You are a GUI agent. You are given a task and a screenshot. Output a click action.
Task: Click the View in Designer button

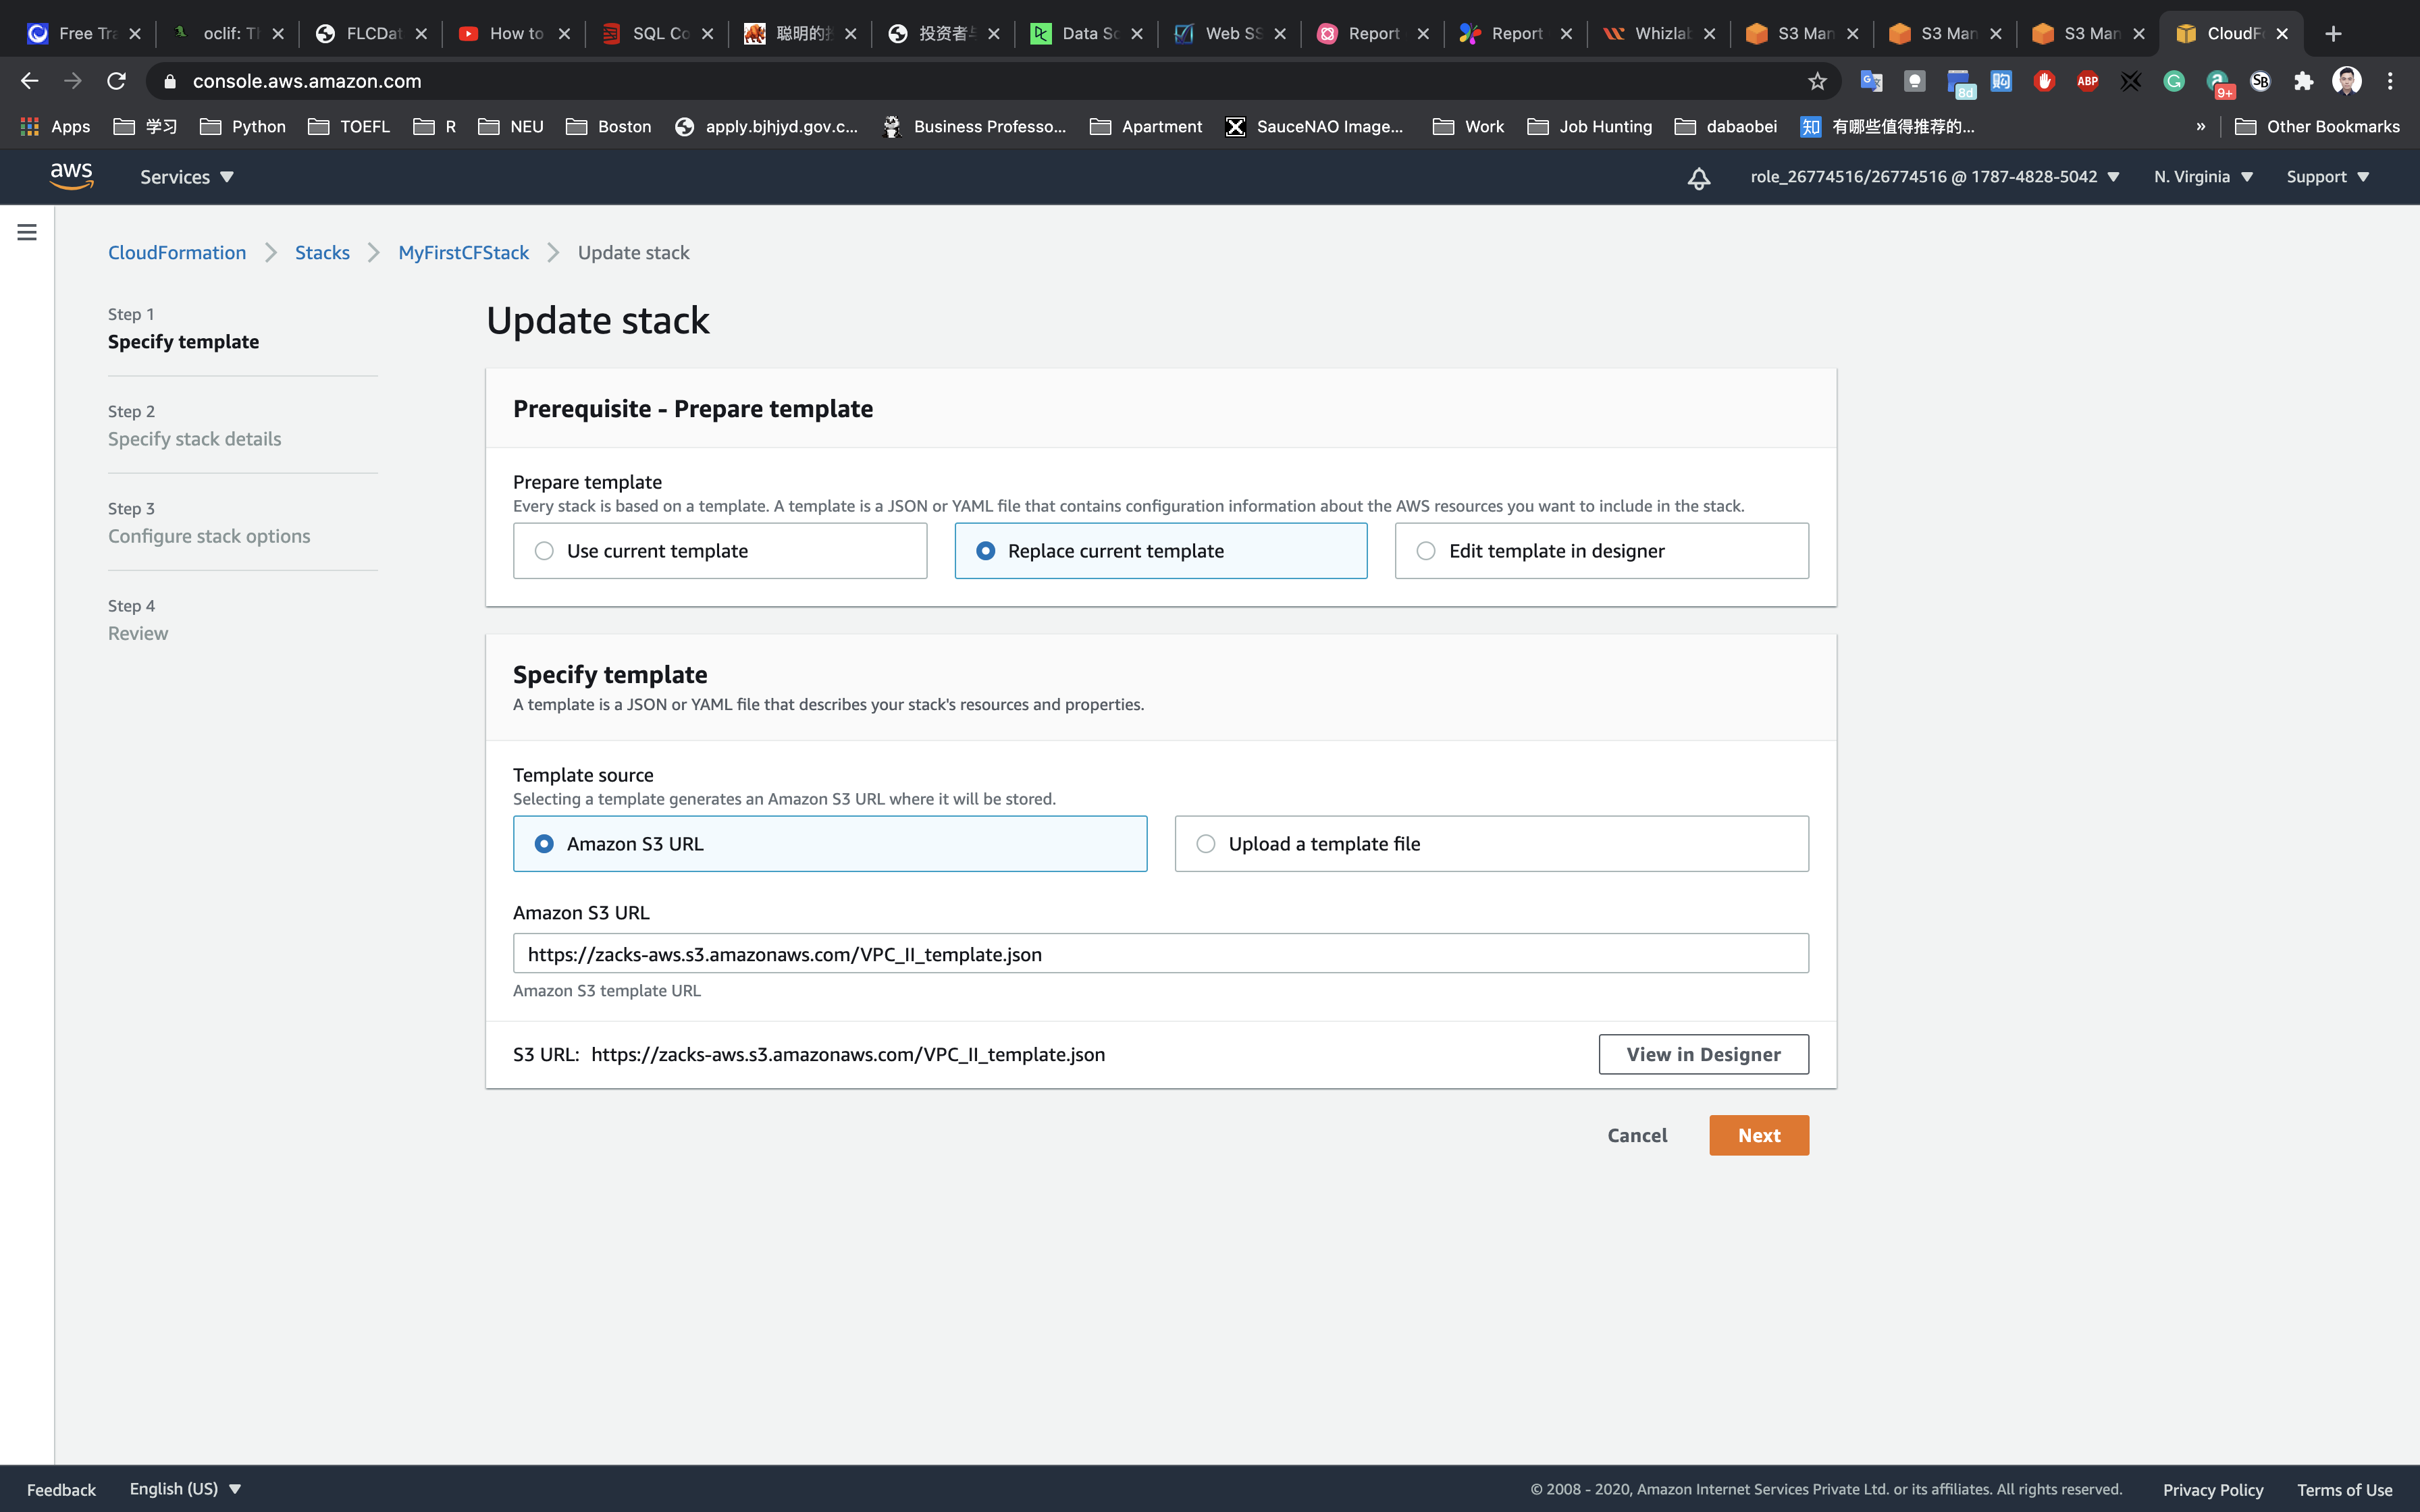[x=1702, y=1054]
